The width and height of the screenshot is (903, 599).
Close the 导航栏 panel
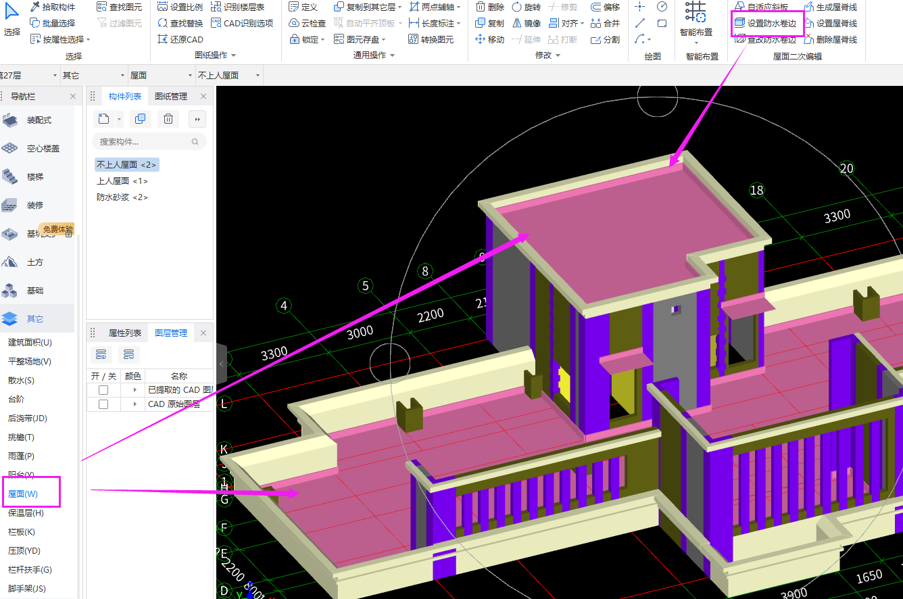tap(73, 97)
